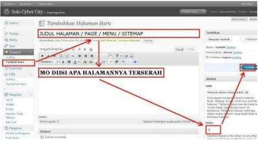Click the Pratampil preview button
Viewport: 259px width, 142px height.
(x=250, y=39)
